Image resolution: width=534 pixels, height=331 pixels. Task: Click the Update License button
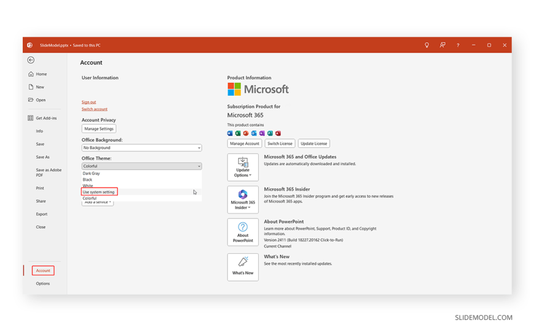314,144
